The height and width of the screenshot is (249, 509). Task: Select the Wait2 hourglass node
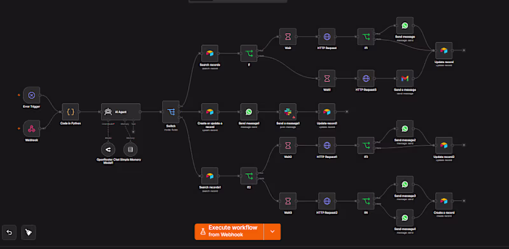point(288,145)
